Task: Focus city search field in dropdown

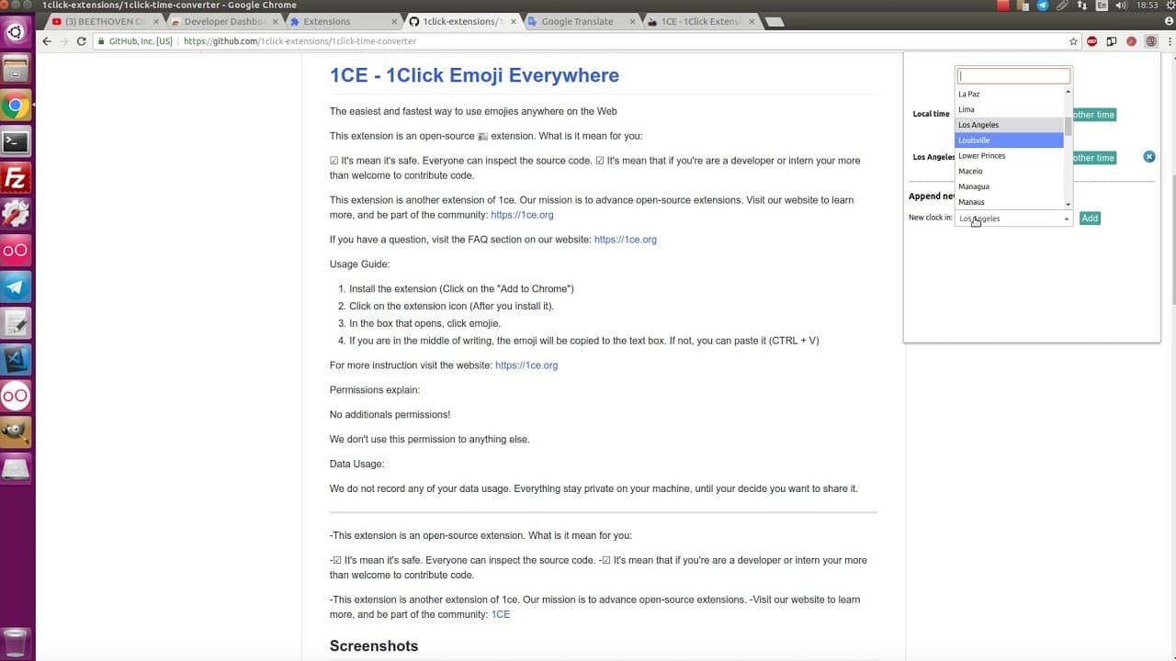Action: [x=1014, y=76]
